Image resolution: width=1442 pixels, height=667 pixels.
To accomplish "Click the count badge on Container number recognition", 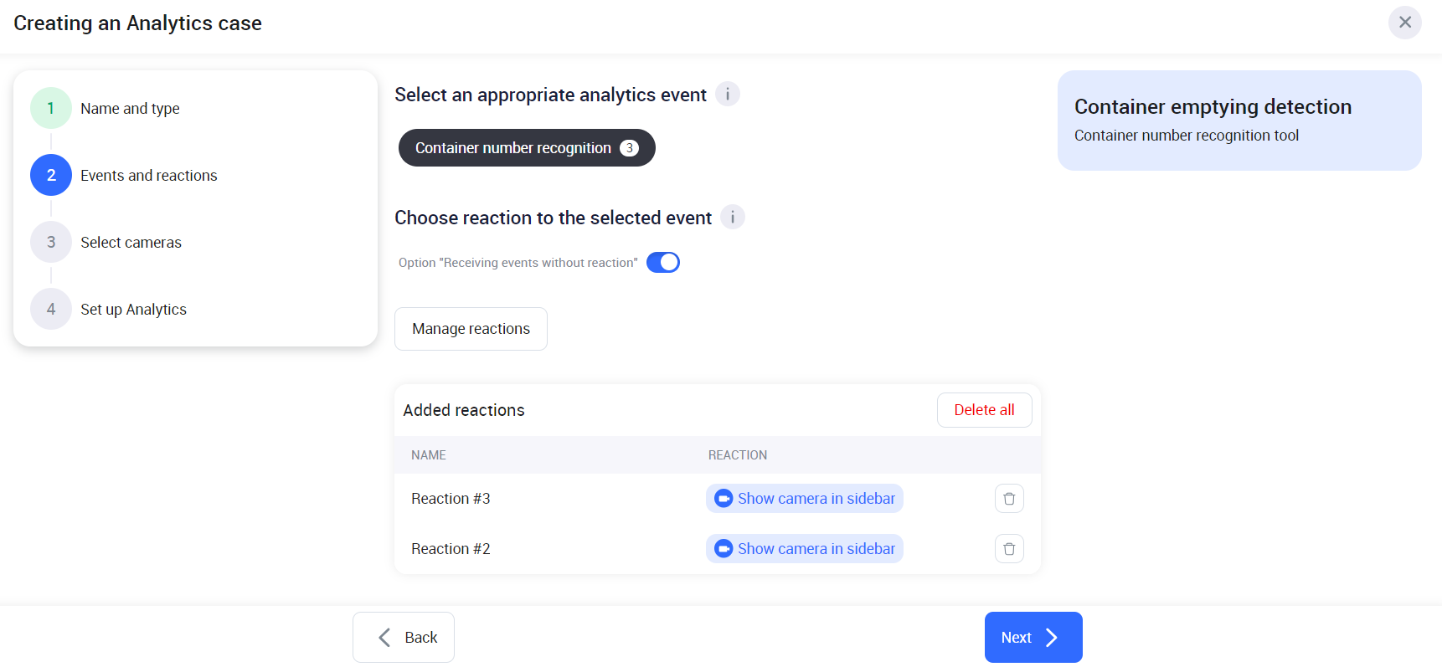I will pos(629,148).
